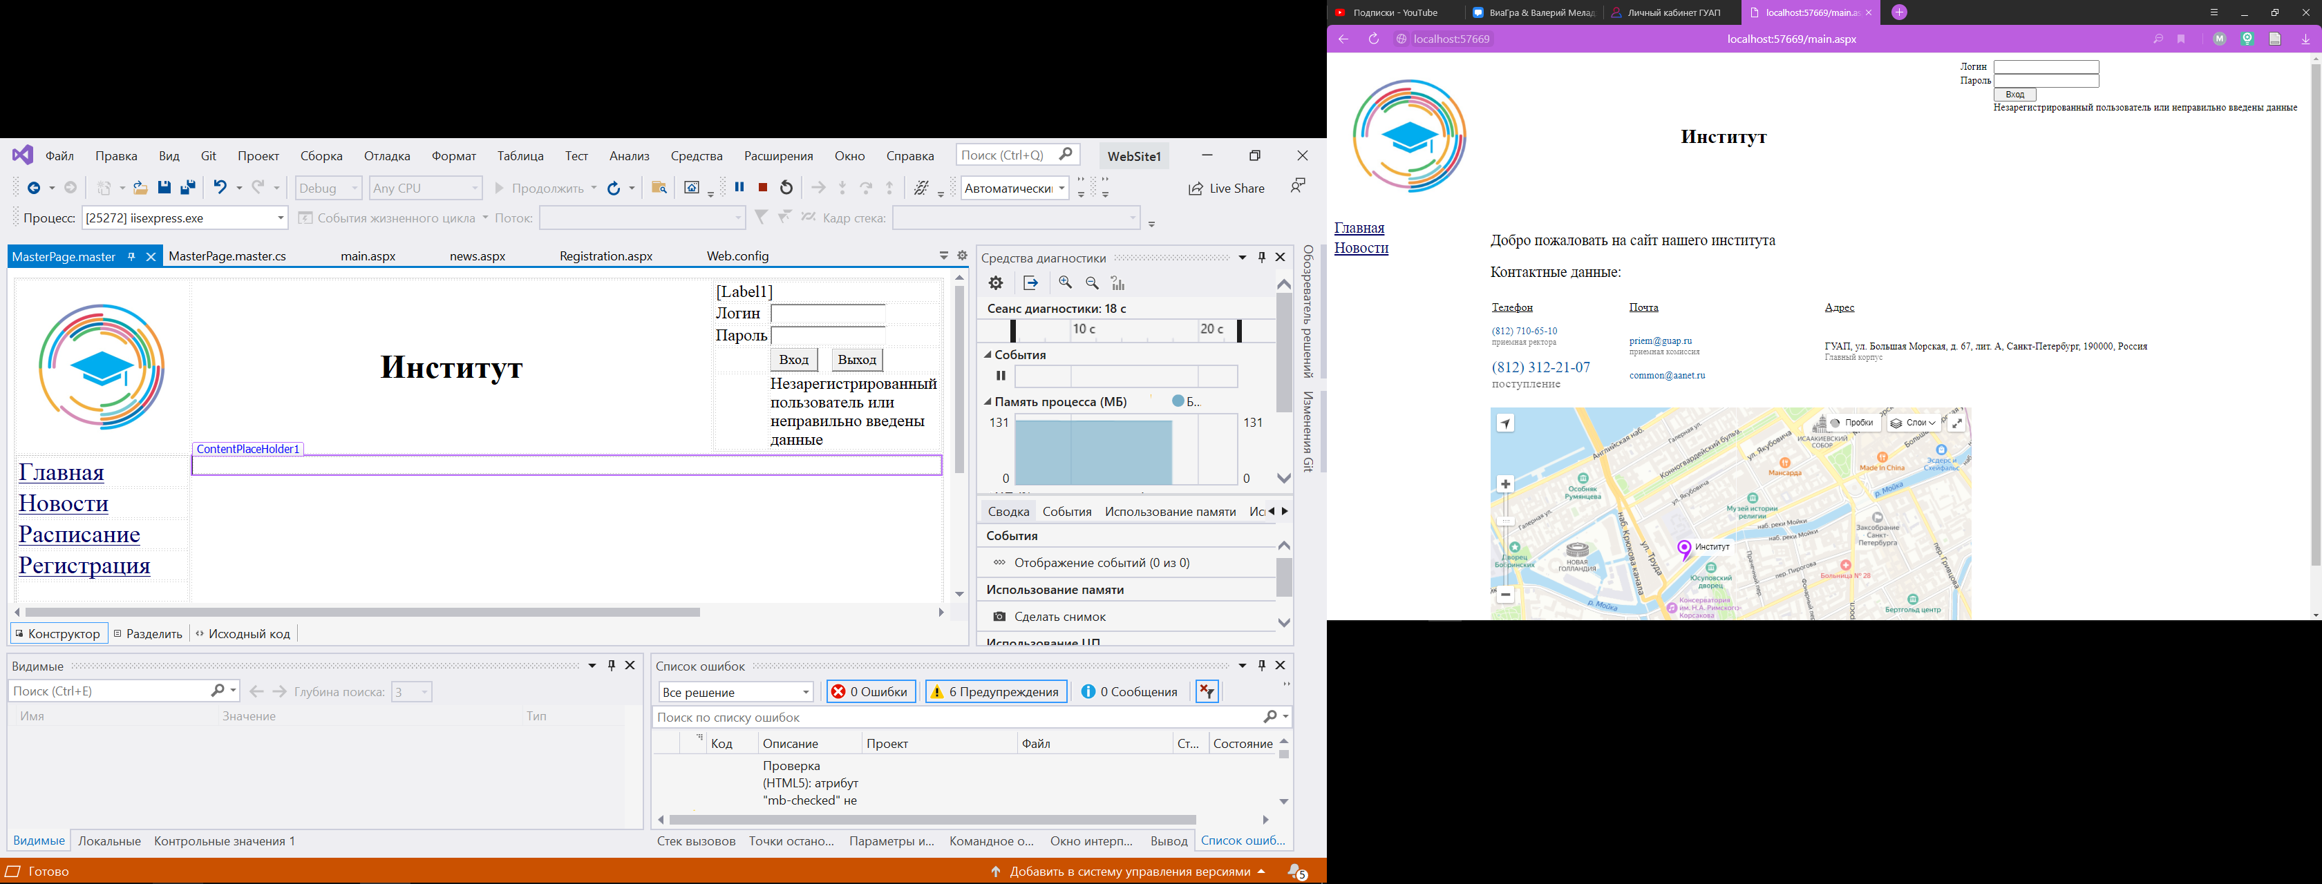Open the Файл menu
Image resolution: width=2322 pixels, height=884 pixels.
pyautogui.click(x=59, y=156)
